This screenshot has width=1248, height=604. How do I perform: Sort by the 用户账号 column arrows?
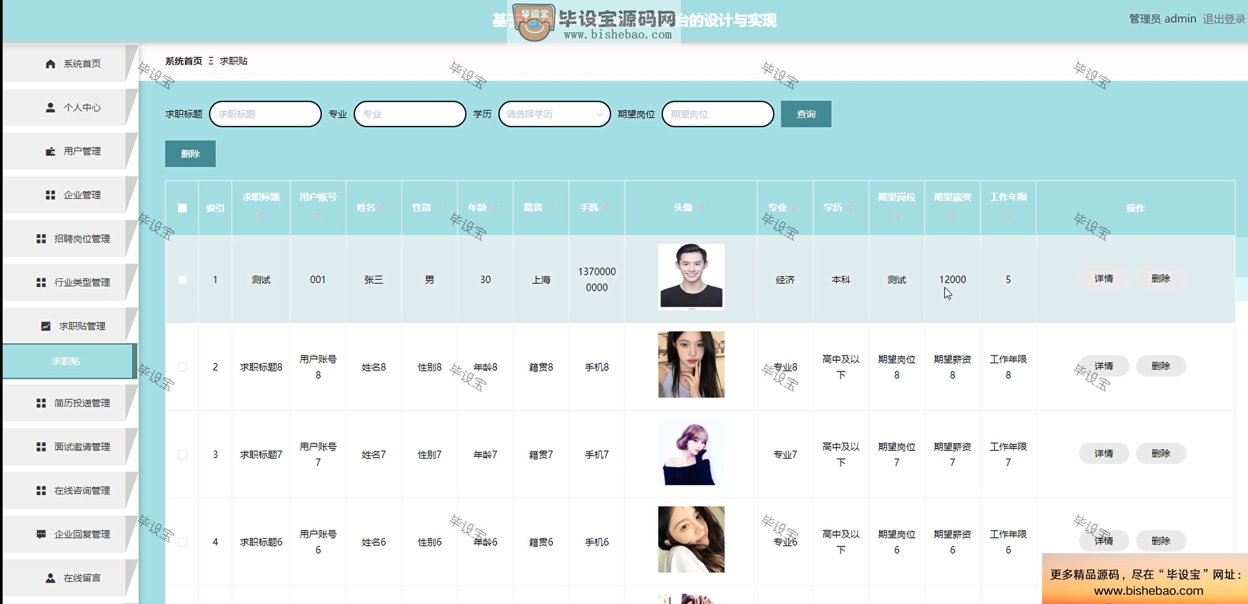click(318, 215)
